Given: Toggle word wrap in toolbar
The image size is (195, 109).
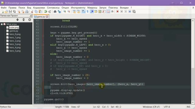Looking at the screenshot, I should coord(83,12).
